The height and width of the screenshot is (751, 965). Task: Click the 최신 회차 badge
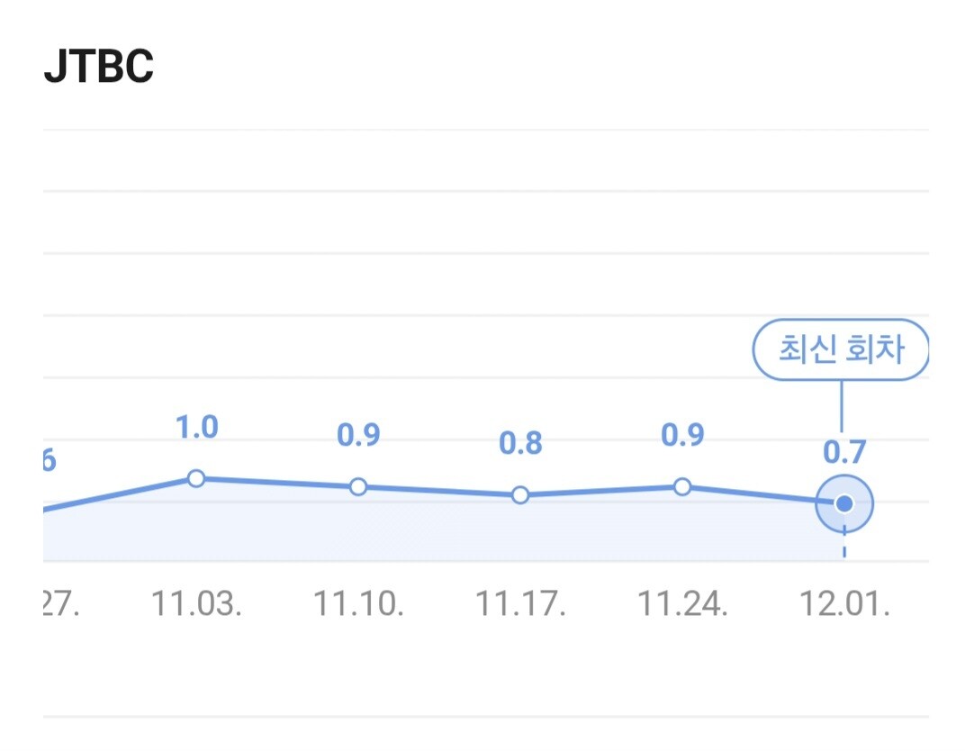[840, 349]
